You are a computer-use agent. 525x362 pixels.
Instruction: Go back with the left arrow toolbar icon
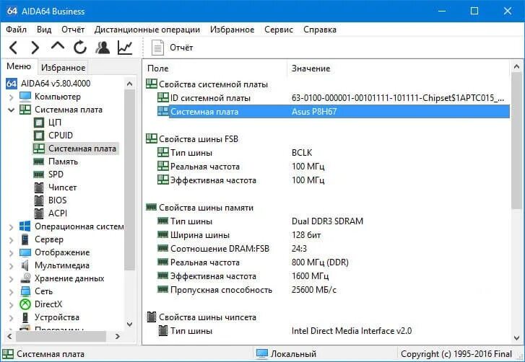(13, 48)
